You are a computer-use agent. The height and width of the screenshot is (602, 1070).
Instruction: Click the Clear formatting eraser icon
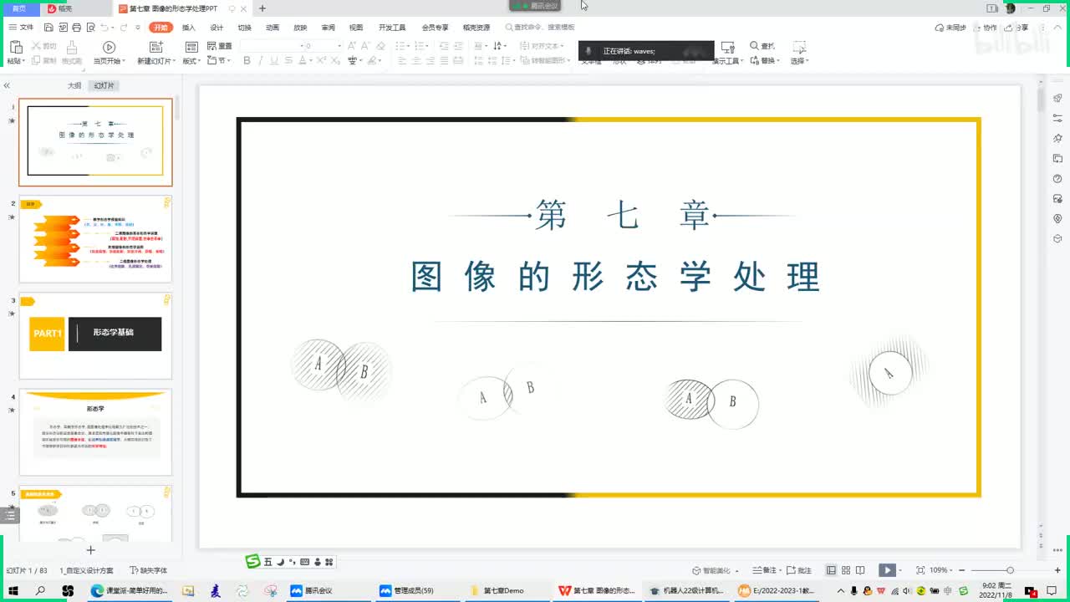click(x=379, y=46)
